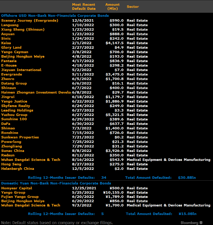This screenshot has height=225, width=213.
Task: Click the Helenbergh China issuer
Action: 18,169
